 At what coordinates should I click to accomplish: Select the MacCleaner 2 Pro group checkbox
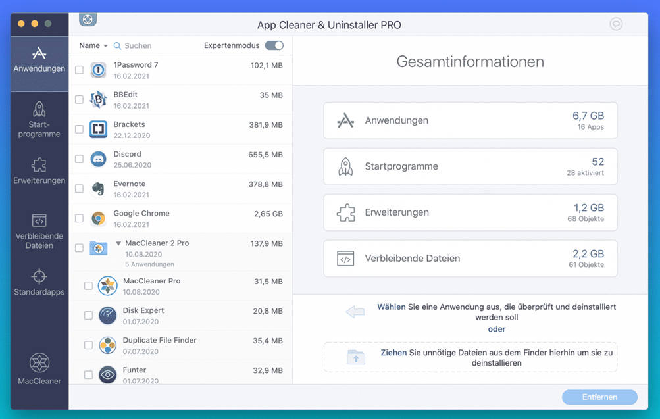pos(79,248)
